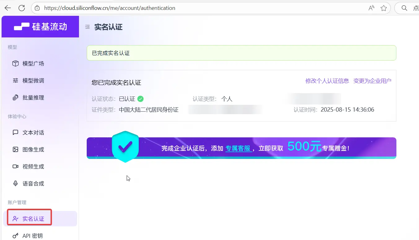Go to 模型微调 in sidebar

click(33, 80)
